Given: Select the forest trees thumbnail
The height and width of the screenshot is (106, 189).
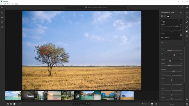Looking at the screenshot, I should pos(68,95).
